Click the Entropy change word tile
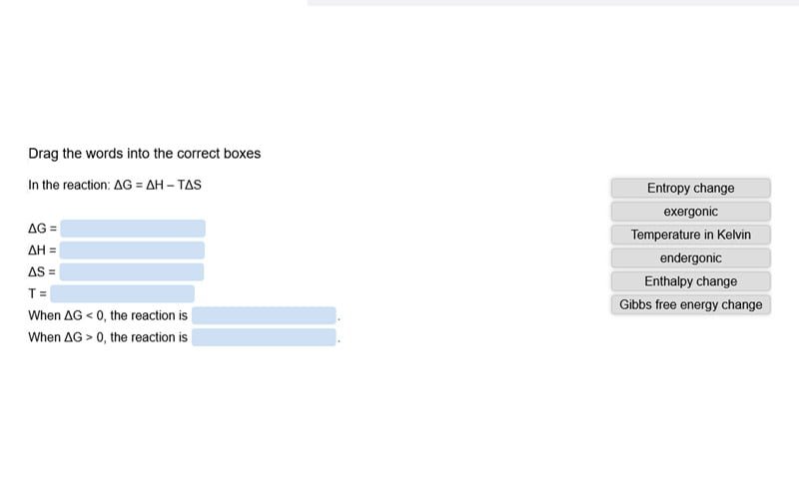The image size is (799, 499). click(x=690, y=188)
